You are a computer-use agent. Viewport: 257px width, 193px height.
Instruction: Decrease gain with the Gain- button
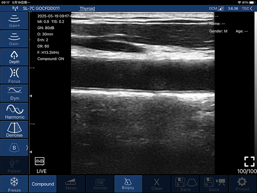click(14, 39)
